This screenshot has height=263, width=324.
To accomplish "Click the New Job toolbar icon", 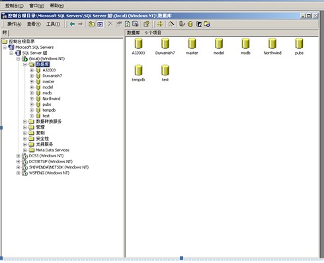I will click(207, 24).
